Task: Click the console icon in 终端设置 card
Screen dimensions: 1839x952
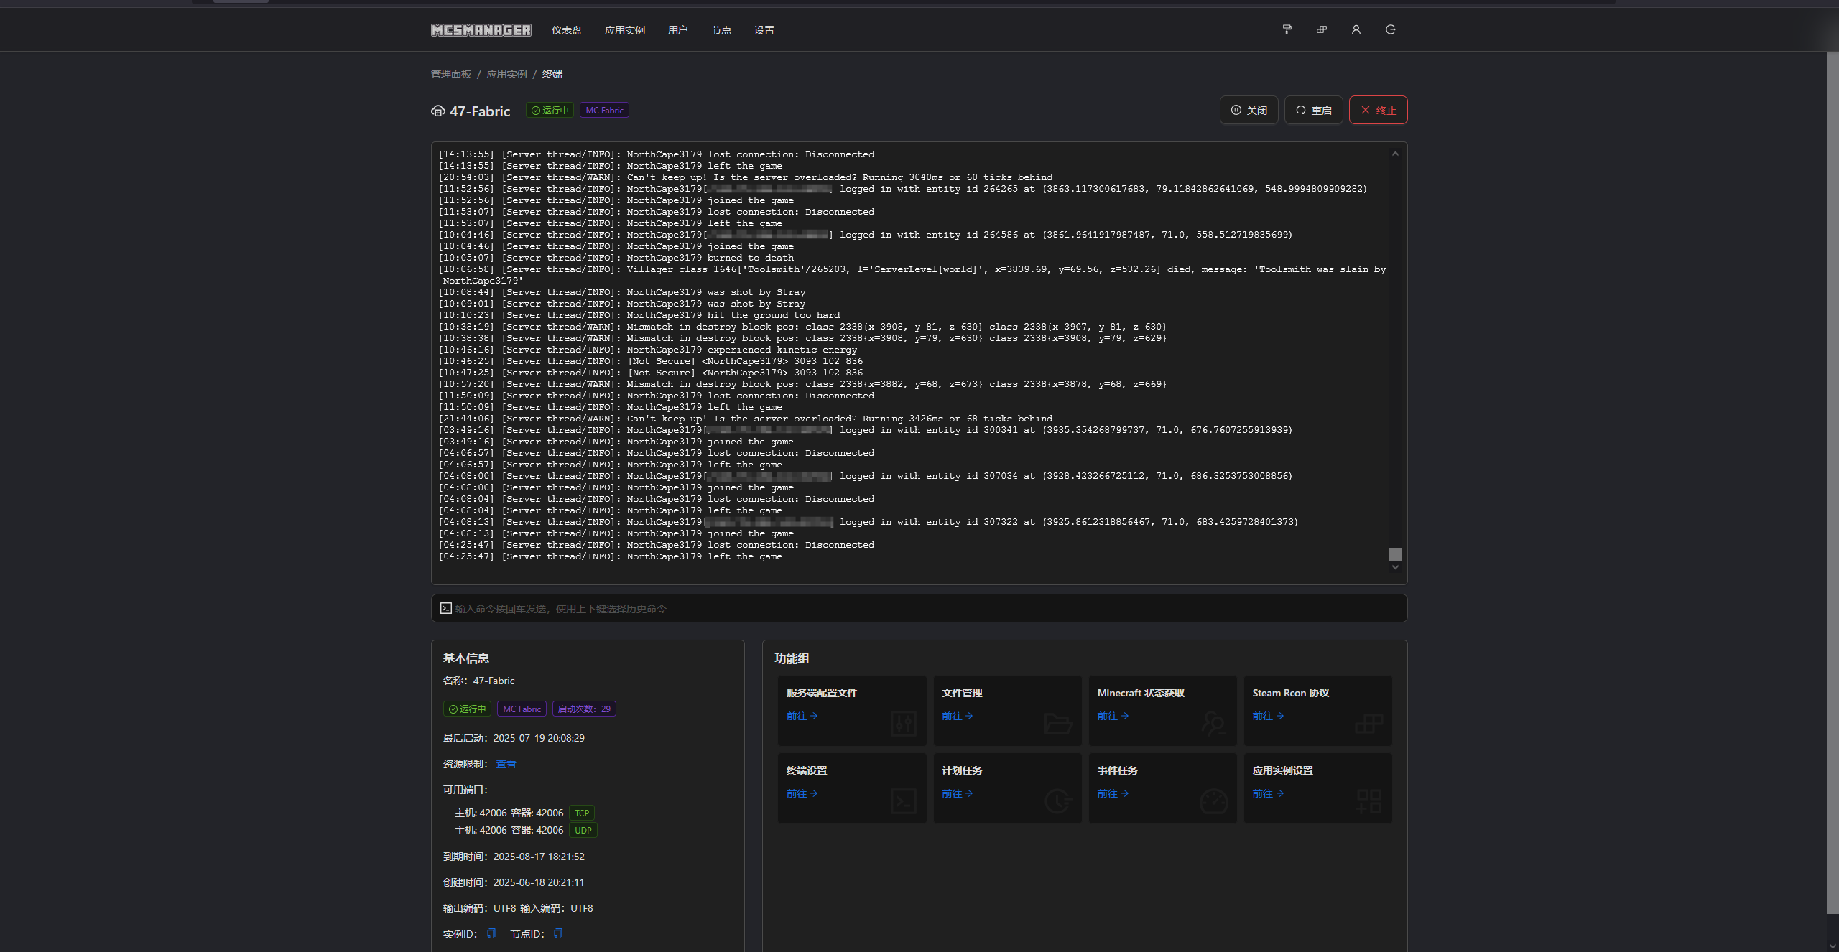Action: coord(903,801)
